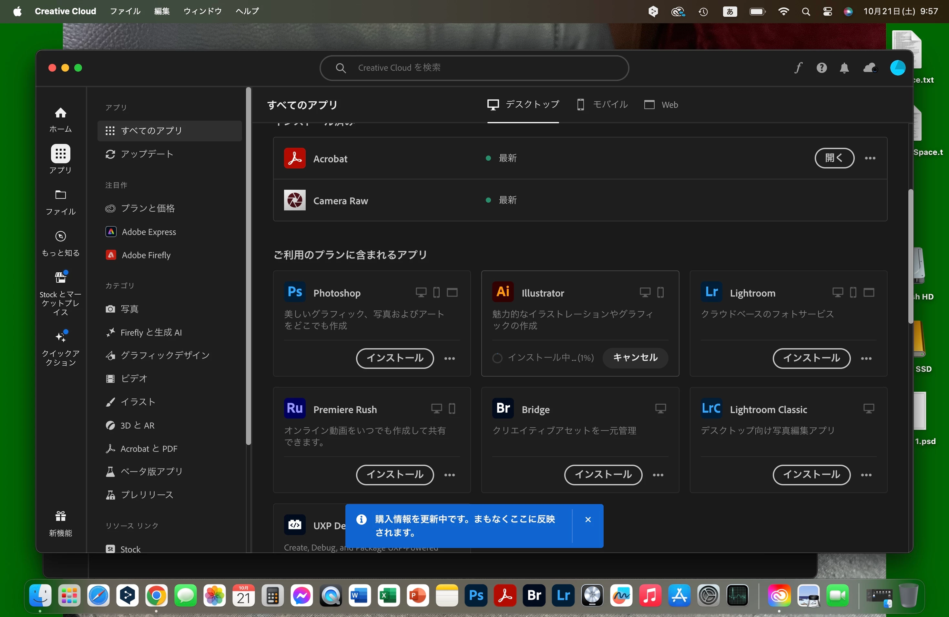Open the notifications bell icon
The width and height of the screenshot is (949, 617).
point(844,68)
